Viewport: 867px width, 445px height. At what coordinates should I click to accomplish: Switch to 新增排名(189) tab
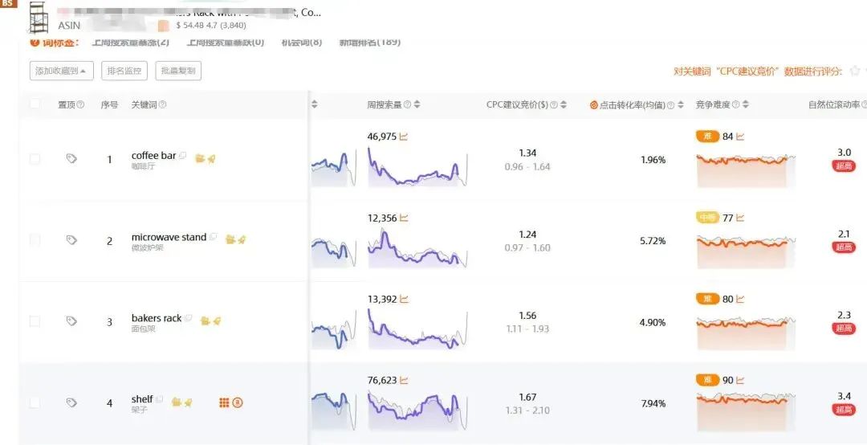[370, 42]
